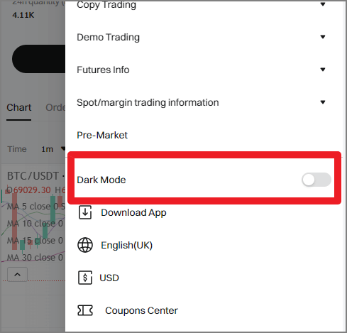This screenshot has height=333, width=347.
Task: Expand the Copy Trading arrow
Action: tap(323, 4)
